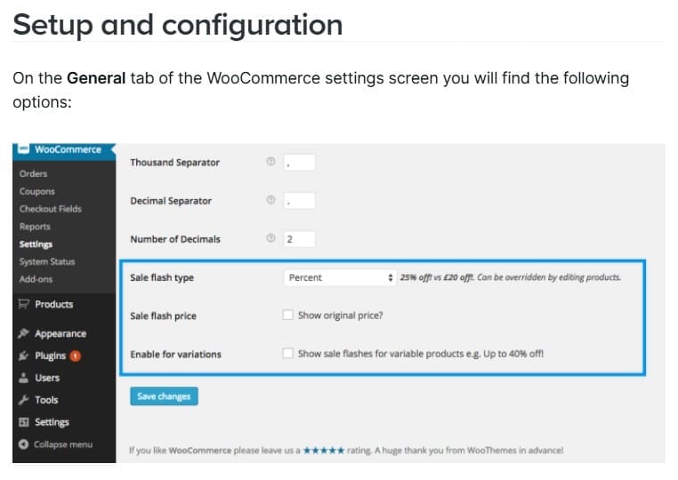Viewport: 678px width, 480px height.
Task: Open the Reports submenu item
Action: [x=36, y=227]
